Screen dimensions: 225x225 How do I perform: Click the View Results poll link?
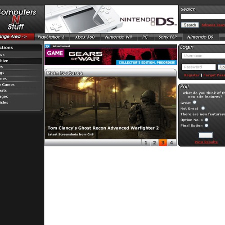click(206, 142)
